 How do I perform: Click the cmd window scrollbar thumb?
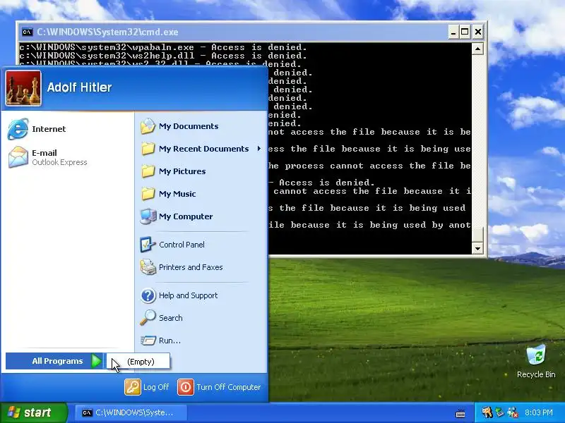point(477,235)
